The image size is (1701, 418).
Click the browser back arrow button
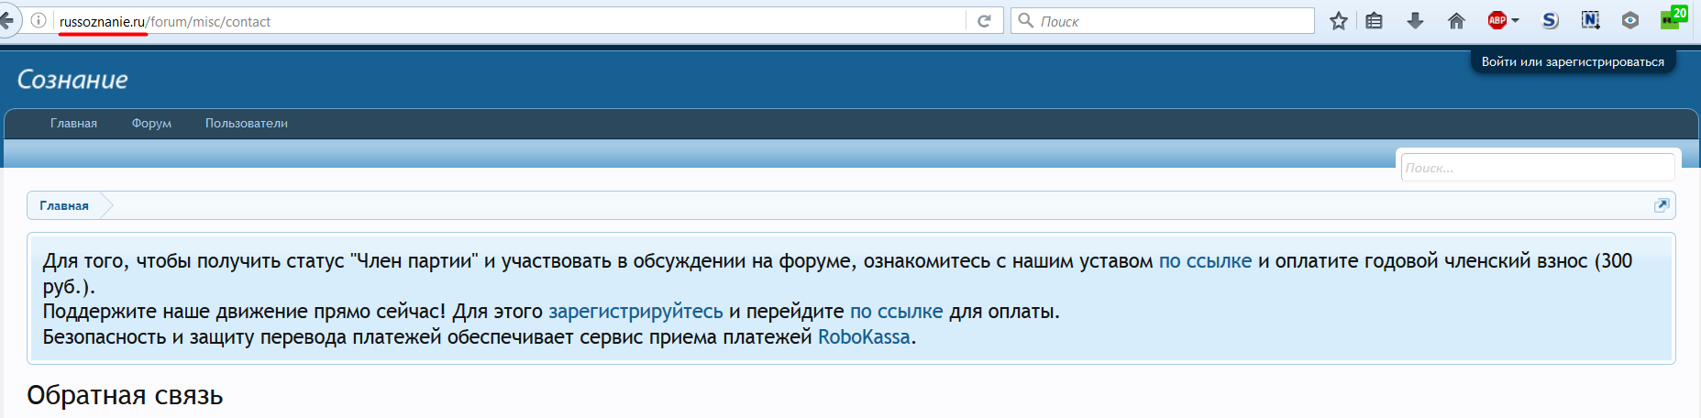(x=7, y=20)
